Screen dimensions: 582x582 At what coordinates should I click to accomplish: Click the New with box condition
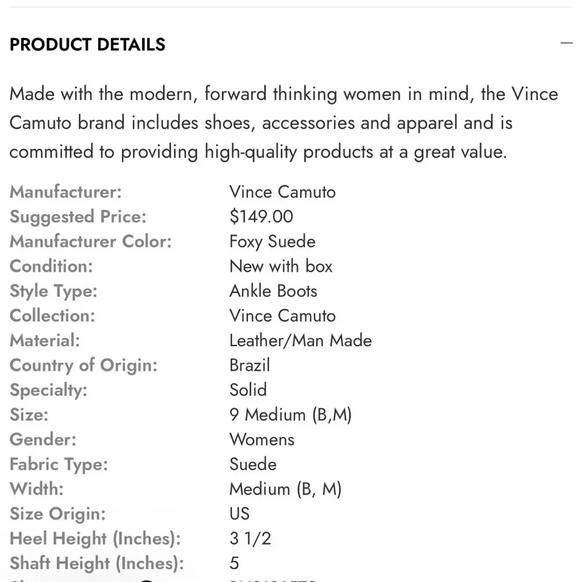point(281,266)
